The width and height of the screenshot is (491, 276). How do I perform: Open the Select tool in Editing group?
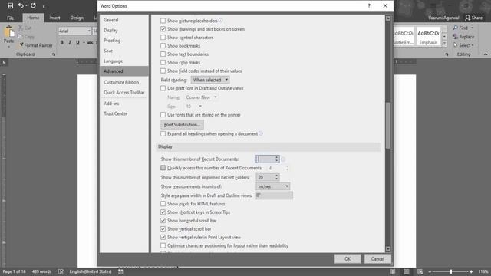[x=463, y=45]
